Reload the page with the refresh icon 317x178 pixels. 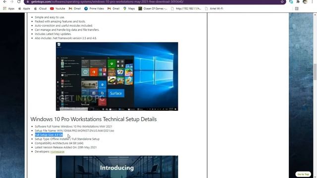click(19, 1)
